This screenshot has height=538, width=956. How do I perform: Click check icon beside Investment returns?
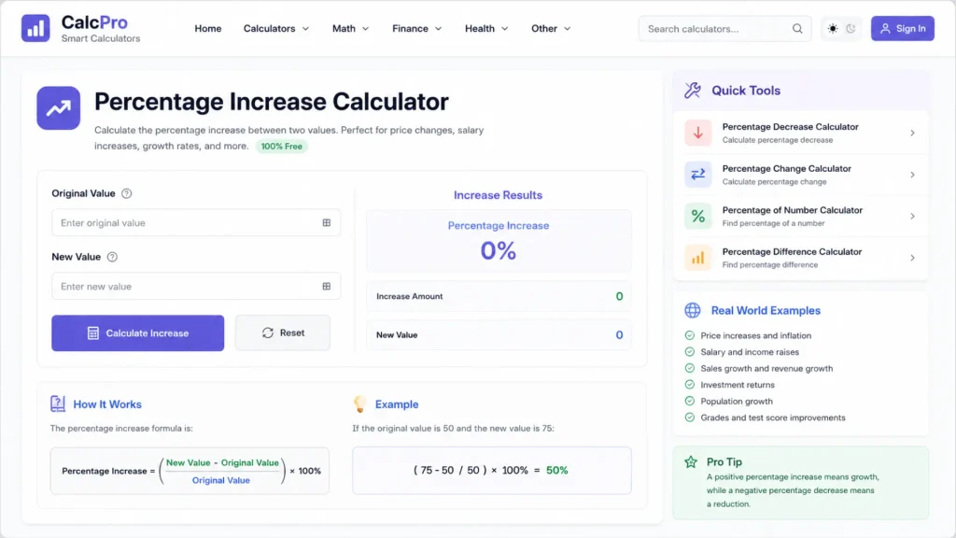(690, 385)
